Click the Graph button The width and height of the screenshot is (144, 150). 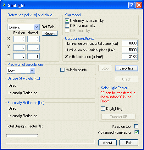point(126,79)
